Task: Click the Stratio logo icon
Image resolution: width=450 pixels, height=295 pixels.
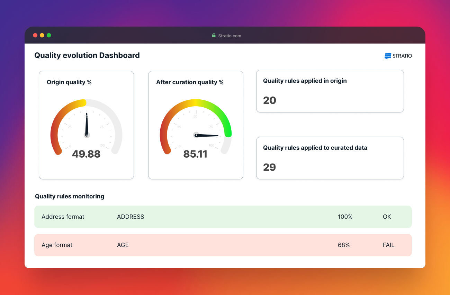Action: point(388,56)
